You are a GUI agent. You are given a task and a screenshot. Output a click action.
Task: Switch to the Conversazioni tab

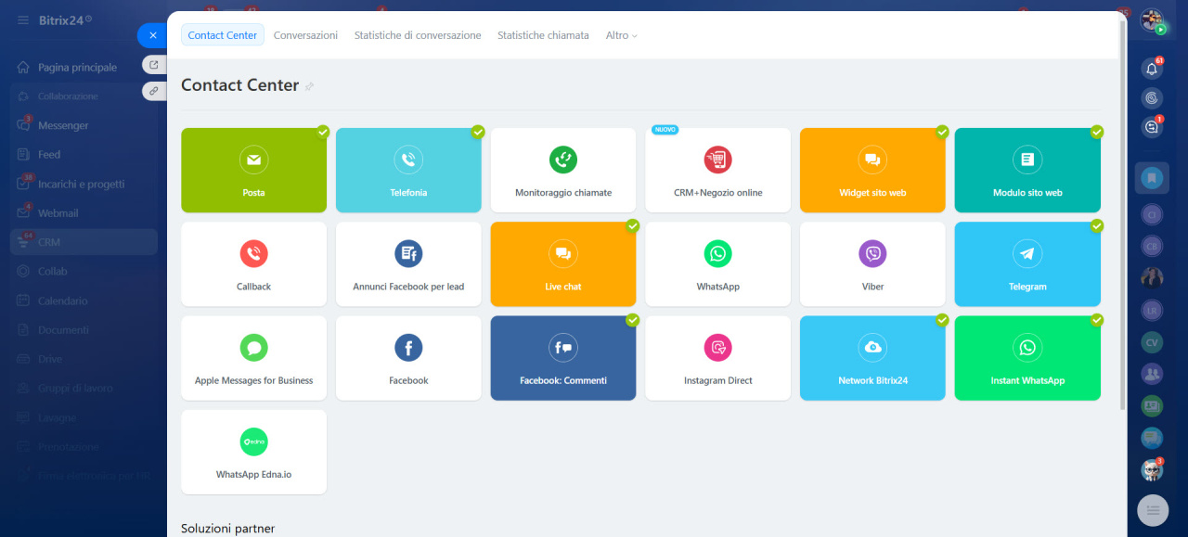click(305, 35)
